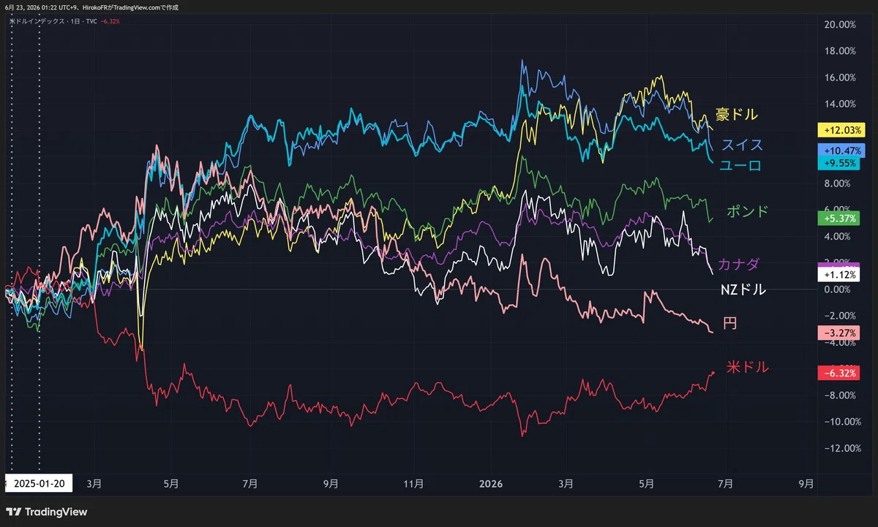
Task: Click 16.00% on the price axis
Action: pos(838,77)
